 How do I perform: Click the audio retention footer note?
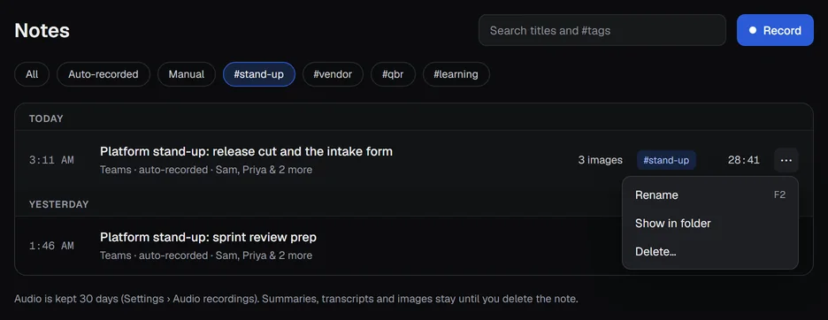(296, 299)
